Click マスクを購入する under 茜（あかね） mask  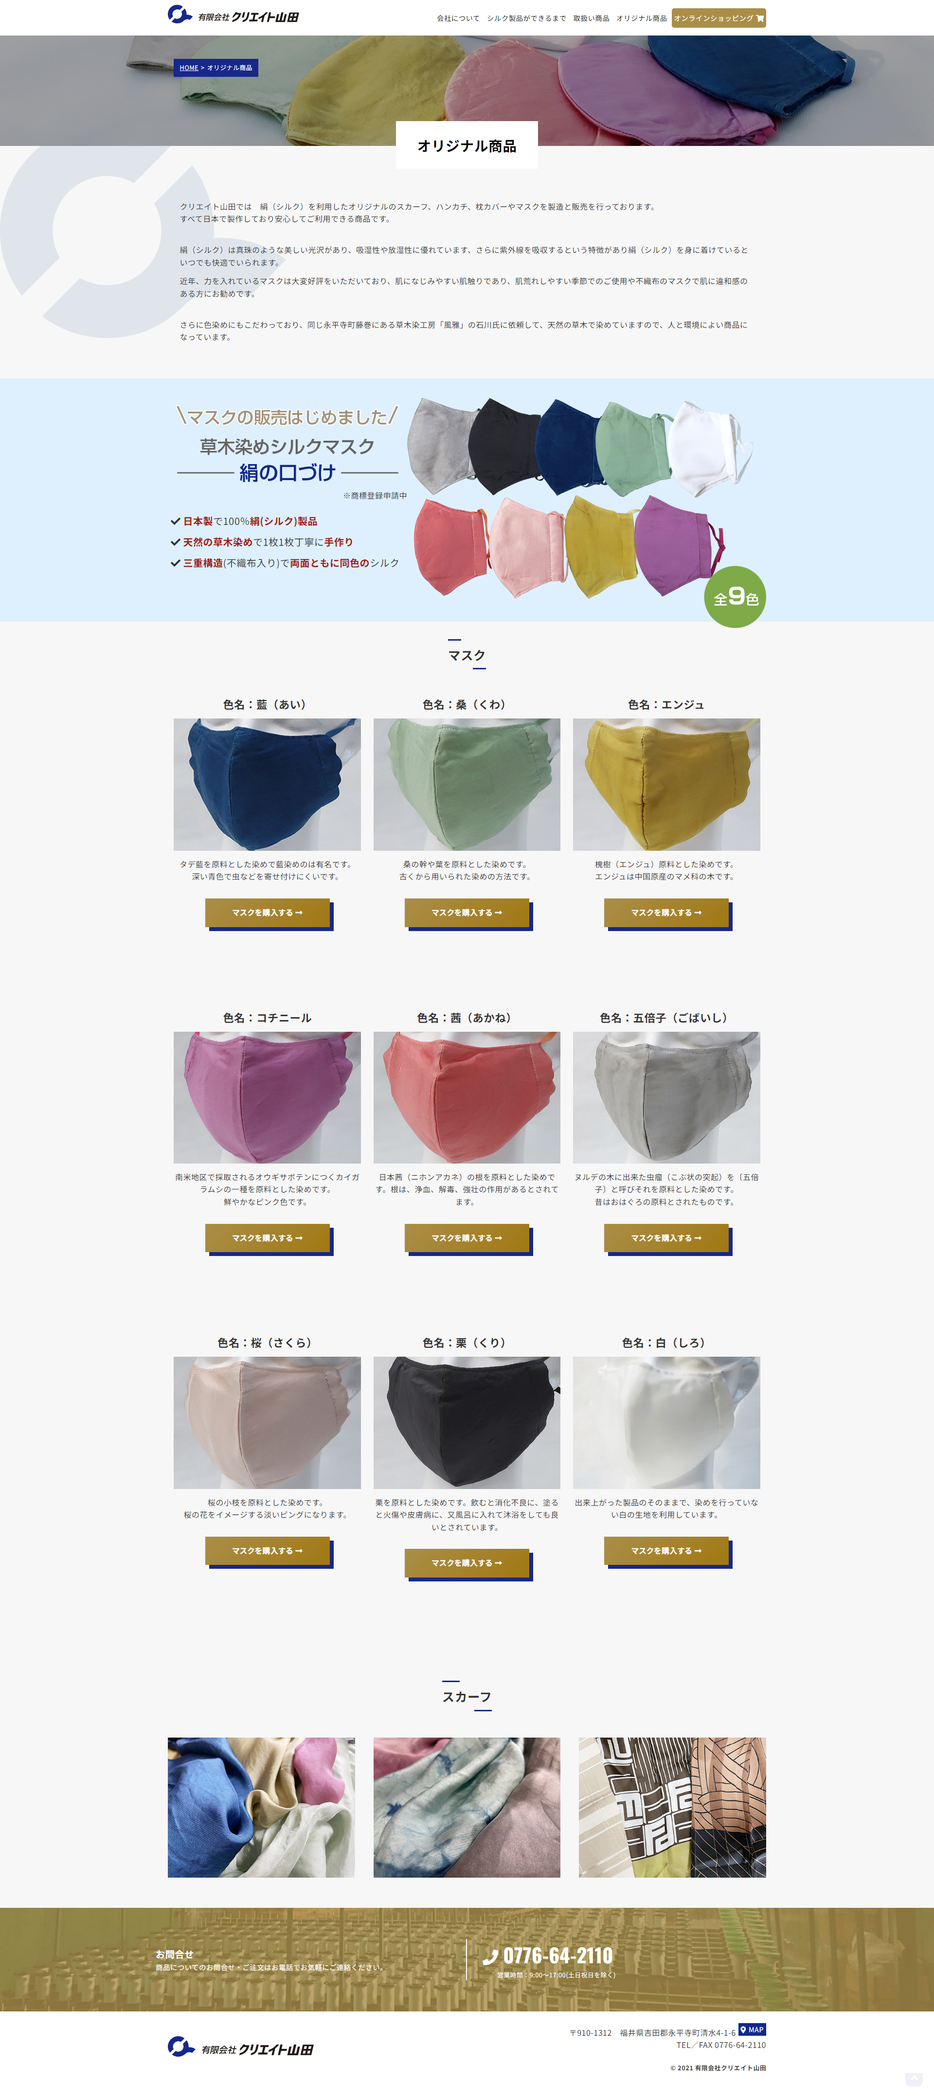pyautogui.click(x=467, y=1238)
